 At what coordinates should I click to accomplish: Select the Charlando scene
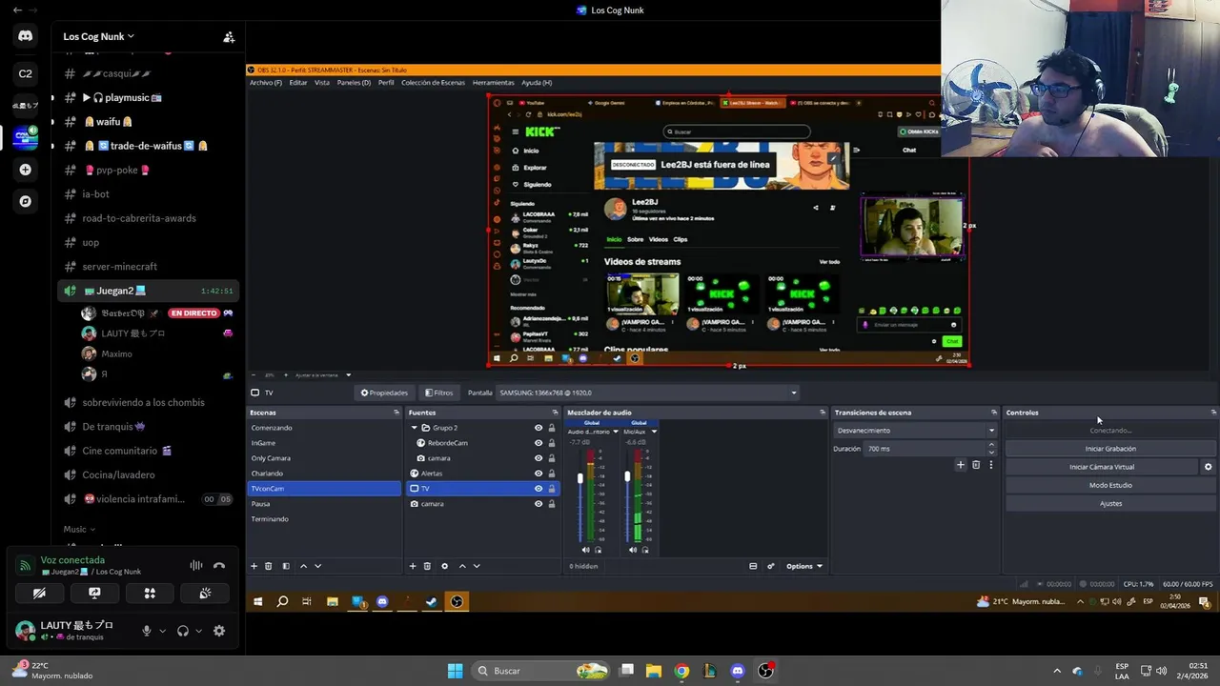tap(324, 474)
